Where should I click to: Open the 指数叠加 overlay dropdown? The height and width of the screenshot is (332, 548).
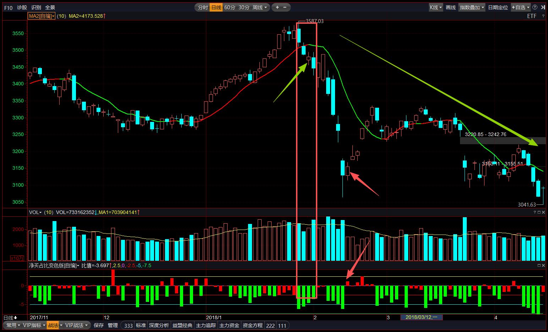[x=472, y=7]
